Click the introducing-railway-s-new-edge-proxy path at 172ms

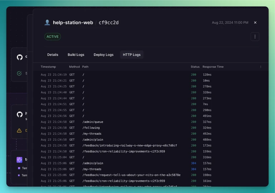pos(130,145)
